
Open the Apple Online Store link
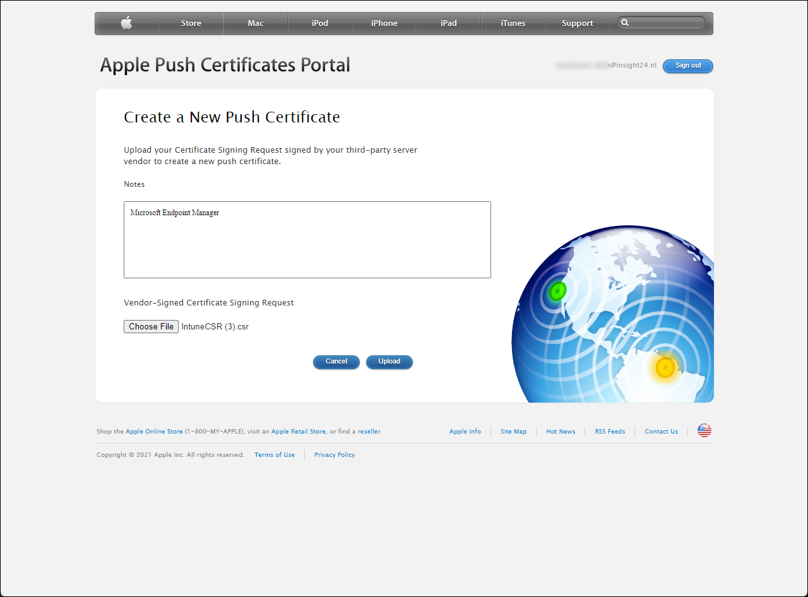click(x=154, y=432)
